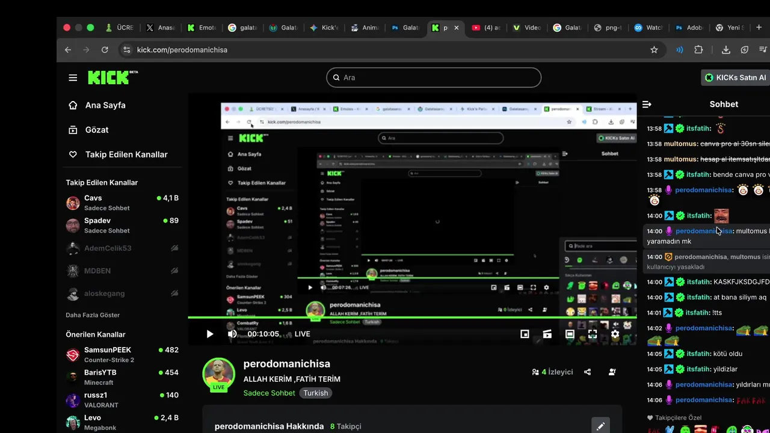Toggle theater mode in the player
770x433 pixels.
tap(570, 334)
